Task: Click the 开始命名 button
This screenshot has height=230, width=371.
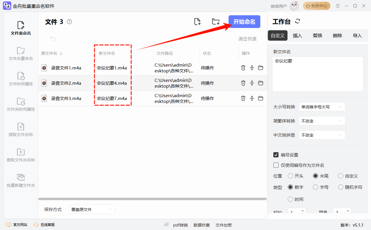Action: [244, 21]
